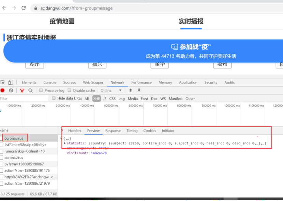This screenshot has width=283, height=201.
Task: Toggle the XHR request filter
Action: [96, 98]
